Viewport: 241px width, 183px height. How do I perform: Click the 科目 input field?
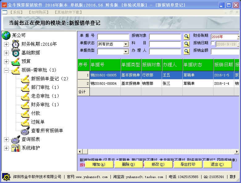click(165, 44)
